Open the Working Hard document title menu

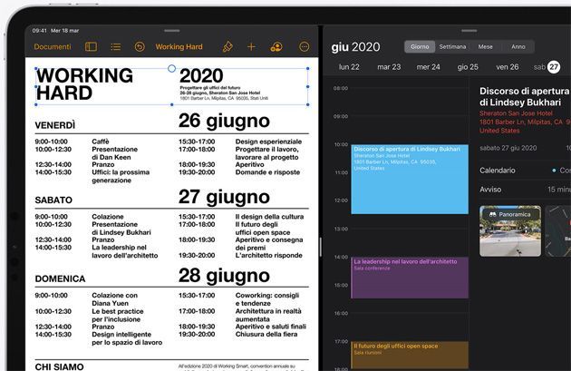coord(179,46)
